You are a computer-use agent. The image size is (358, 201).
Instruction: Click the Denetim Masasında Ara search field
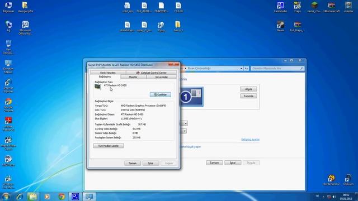277,68
